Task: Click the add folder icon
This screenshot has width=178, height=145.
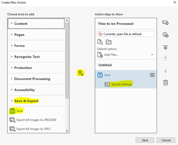Action: [108, 42]
